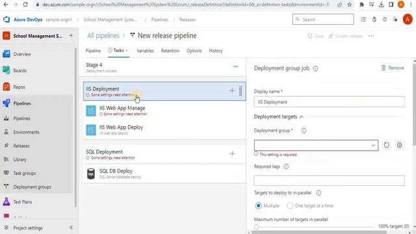
Task: Open Releases in the sidebar
Action: 21,146
